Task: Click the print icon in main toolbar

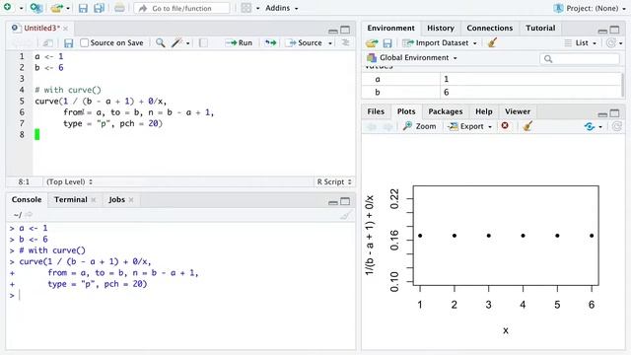Action: [x=119, y=8]
